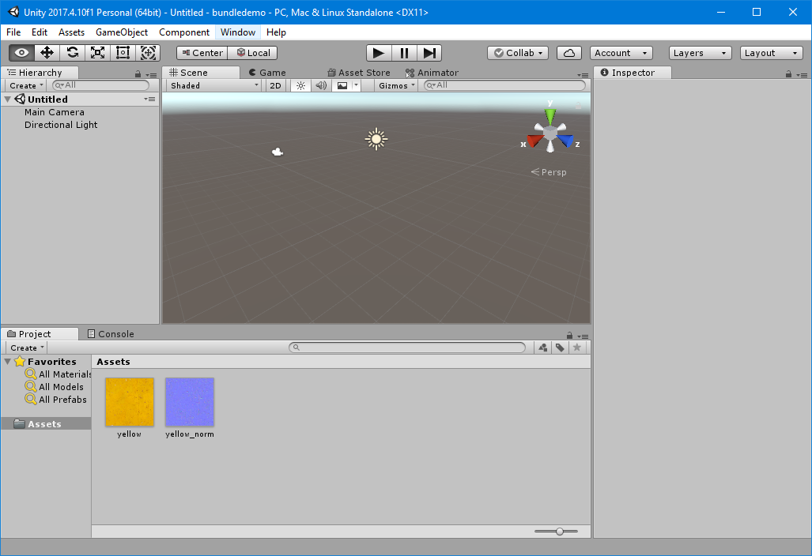Viewport: 812px width, 556px height.
Task: Select the Hand (view) tool
Action: [x=21, y=53]
